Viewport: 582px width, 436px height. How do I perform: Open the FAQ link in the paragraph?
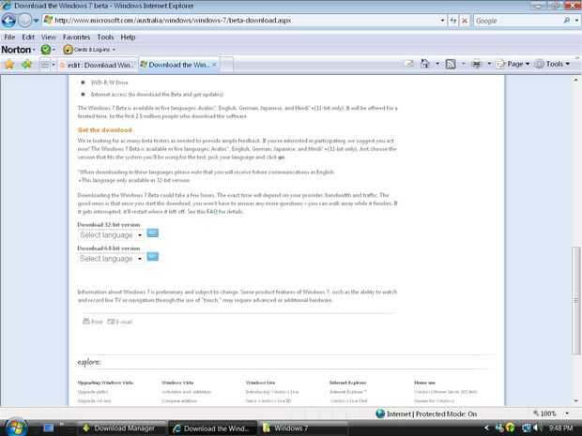(211, 212)
